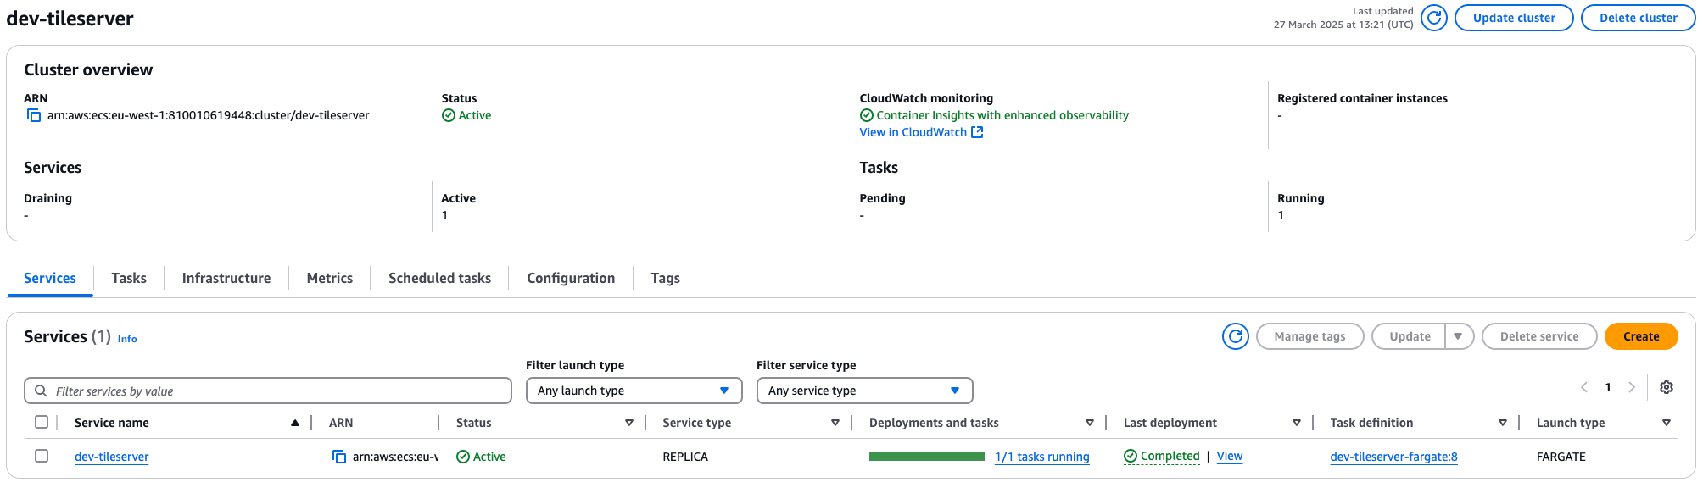Go to previous page of services
Image resolution: width=1703 pixels, height=482 pixels.
point(1583,387)
